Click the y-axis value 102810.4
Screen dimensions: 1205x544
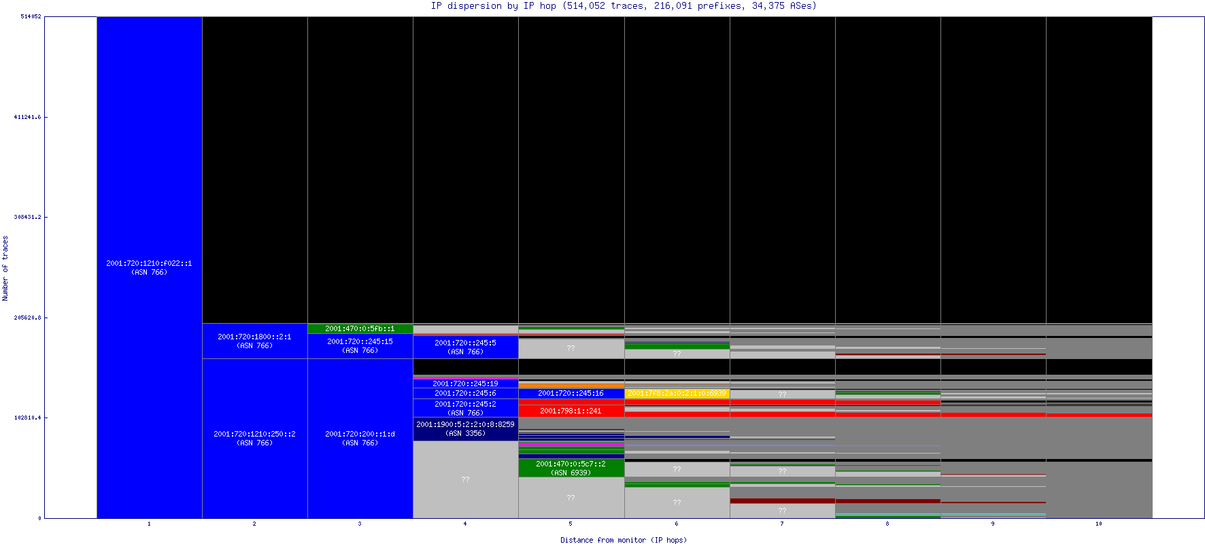(x=27, y=418)
